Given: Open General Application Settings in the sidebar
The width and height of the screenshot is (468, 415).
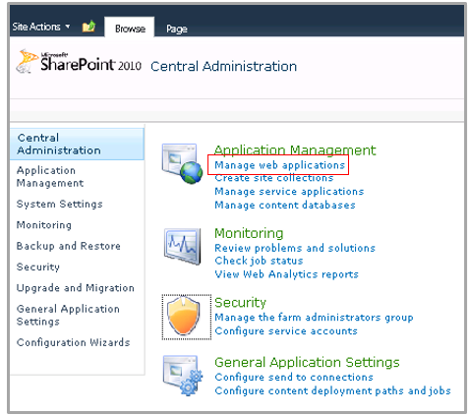Looking at the screenshot, I should tap(68, 315).
